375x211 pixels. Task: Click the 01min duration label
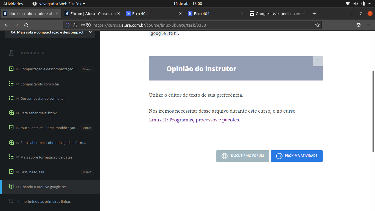coord(87,128)
